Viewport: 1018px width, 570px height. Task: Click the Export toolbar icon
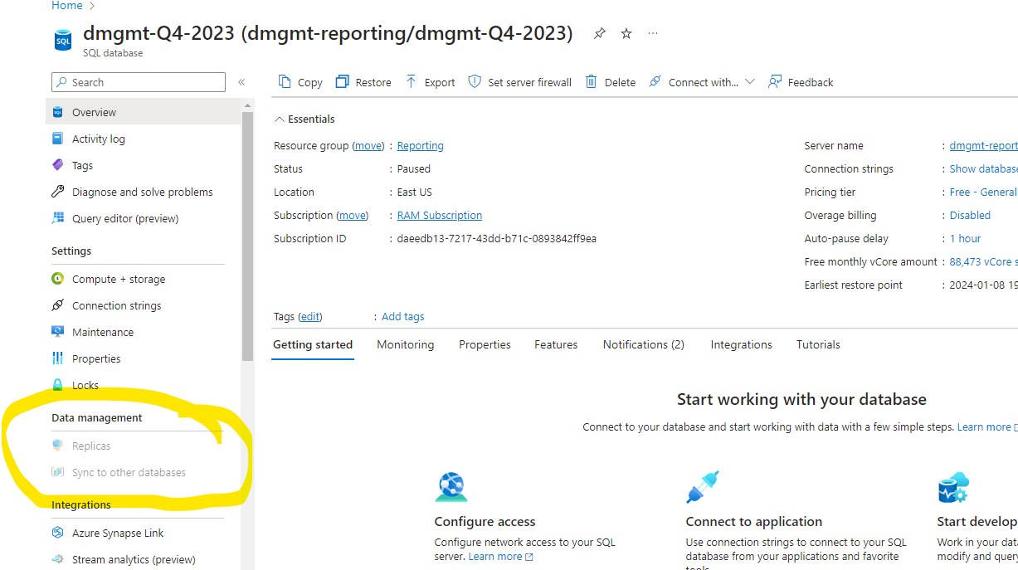429,81
